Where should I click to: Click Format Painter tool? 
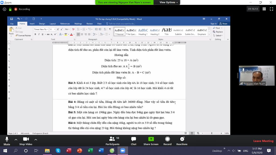click(x=23, y=36)
